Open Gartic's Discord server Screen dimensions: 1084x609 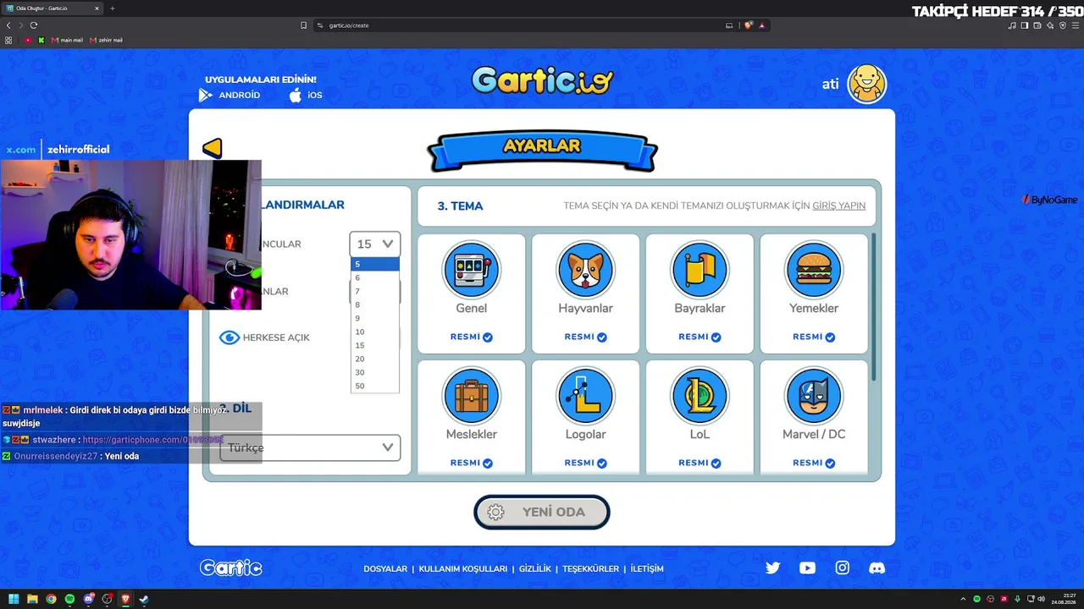(x=877, y=568)
